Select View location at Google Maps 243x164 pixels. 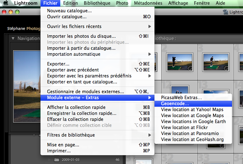193,116
